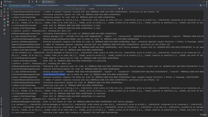Click log line 'Returning order status with tracking id'

[80, 112]
